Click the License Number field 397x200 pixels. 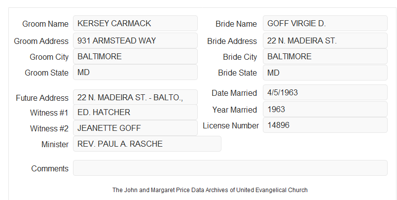[x=325, y=125]
